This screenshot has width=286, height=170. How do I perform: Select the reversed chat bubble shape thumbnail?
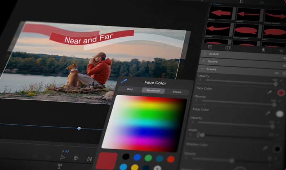tap(246, 30)
